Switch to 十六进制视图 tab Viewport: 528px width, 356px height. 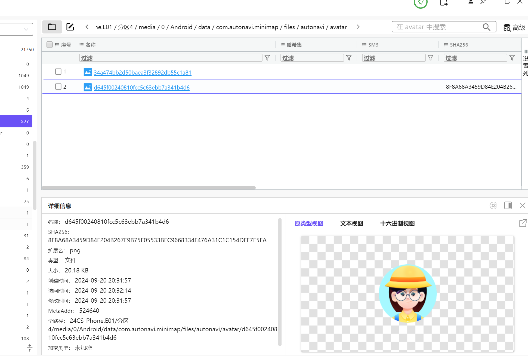(397, 223)
